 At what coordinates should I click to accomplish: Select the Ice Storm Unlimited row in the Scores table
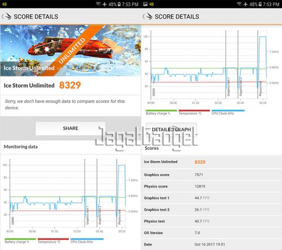coord(211,162)
